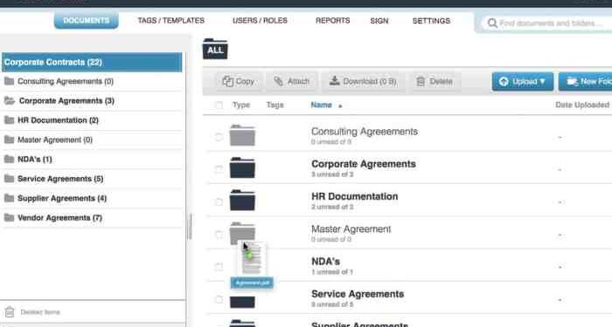Sort by Date Uploaded column header
This screenshot has width=612, height=327.
click(582, 105)
